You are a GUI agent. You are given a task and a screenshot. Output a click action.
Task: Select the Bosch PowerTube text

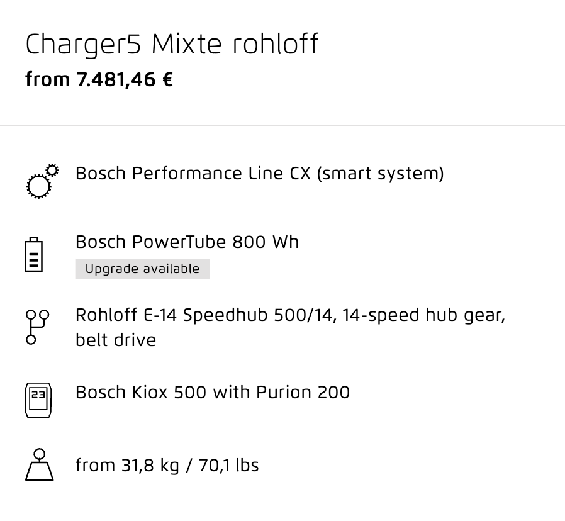(150, 242)
